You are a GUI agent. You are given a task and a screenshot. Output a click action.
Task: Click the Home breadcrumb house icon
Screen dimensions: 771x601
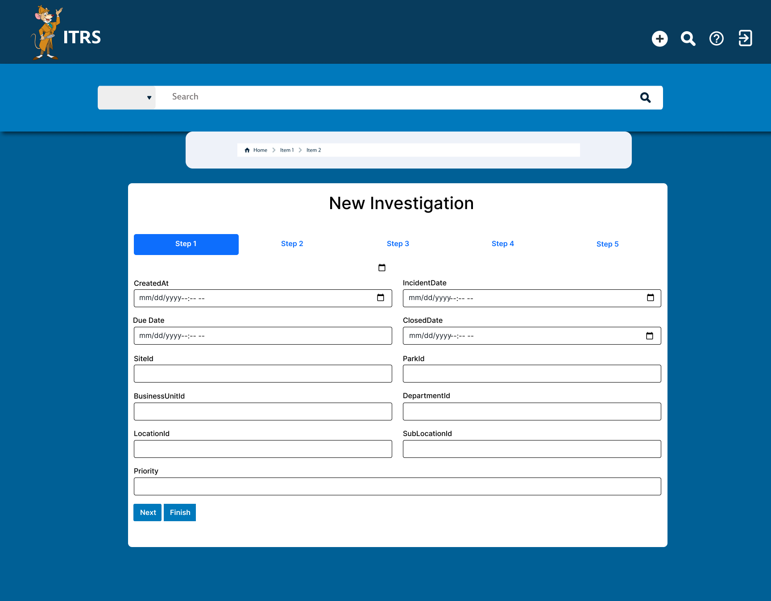pos(247,150)
